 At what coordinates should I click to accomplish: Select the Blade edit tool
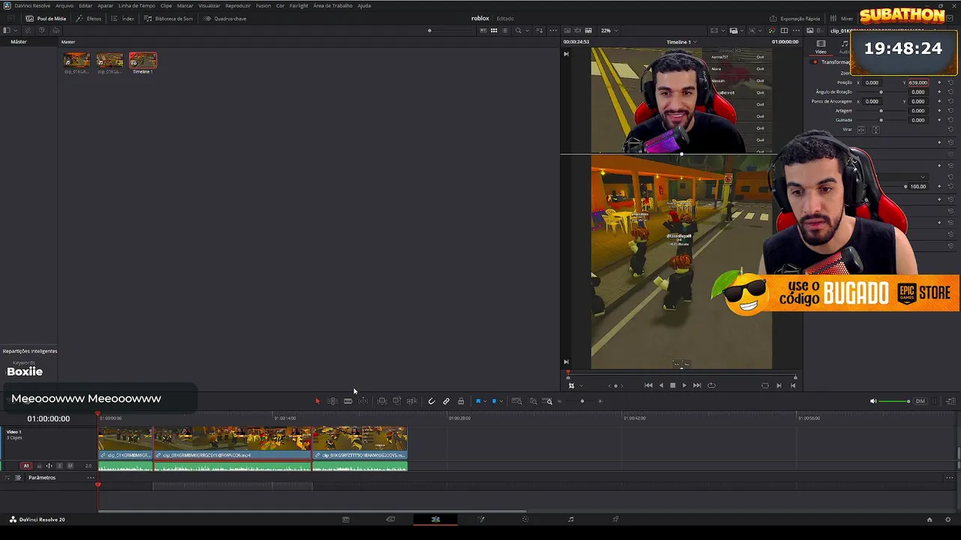pyautogui.click(x=363, y=401)
